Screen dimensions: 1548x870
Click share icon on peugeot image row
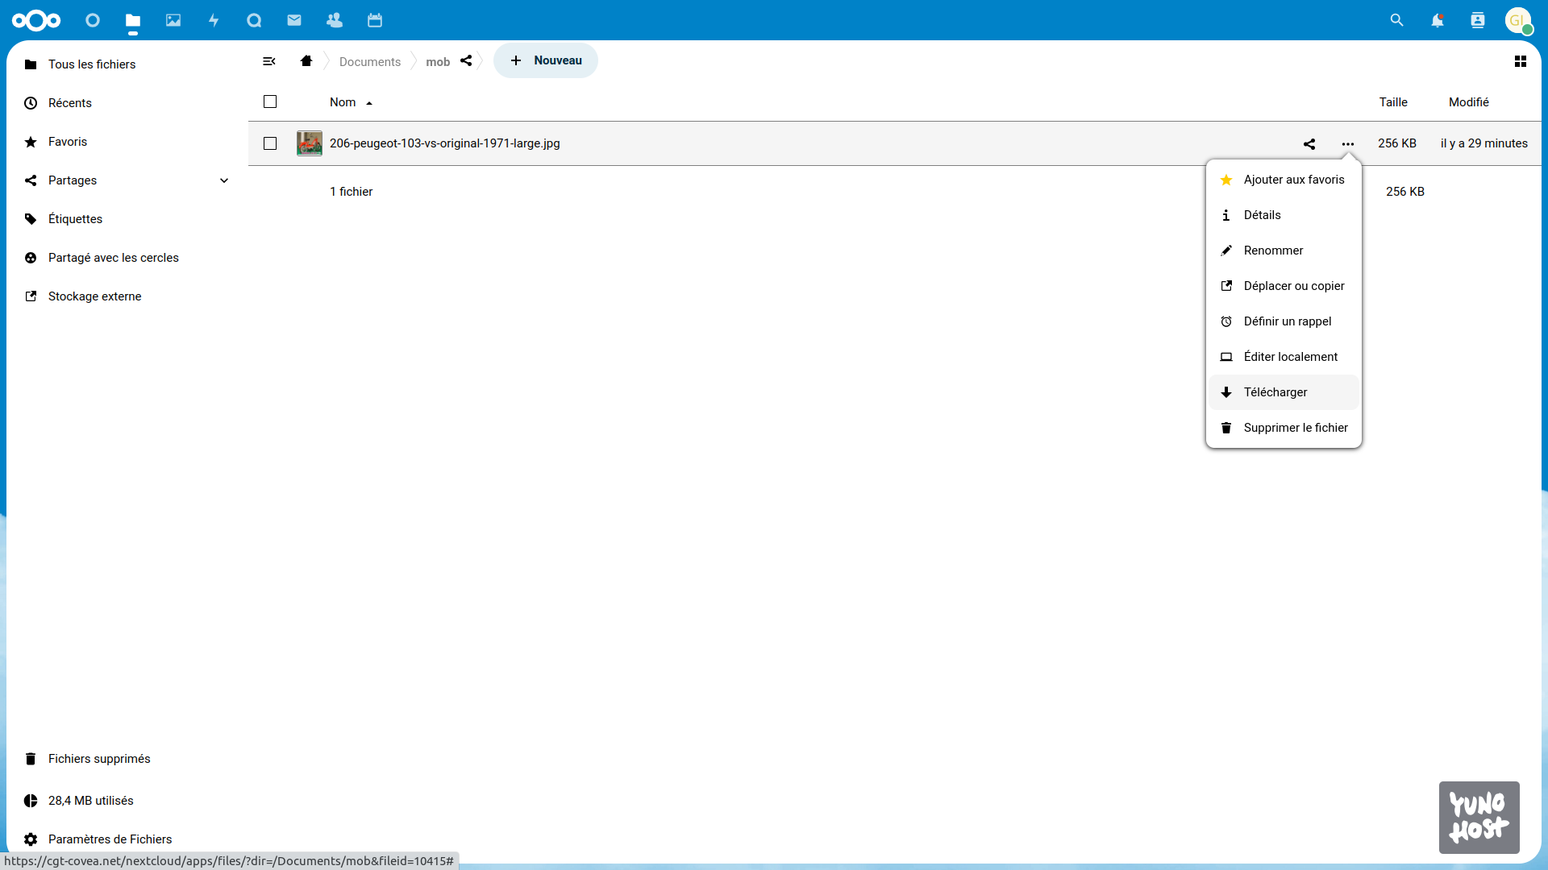(1309, 143)
